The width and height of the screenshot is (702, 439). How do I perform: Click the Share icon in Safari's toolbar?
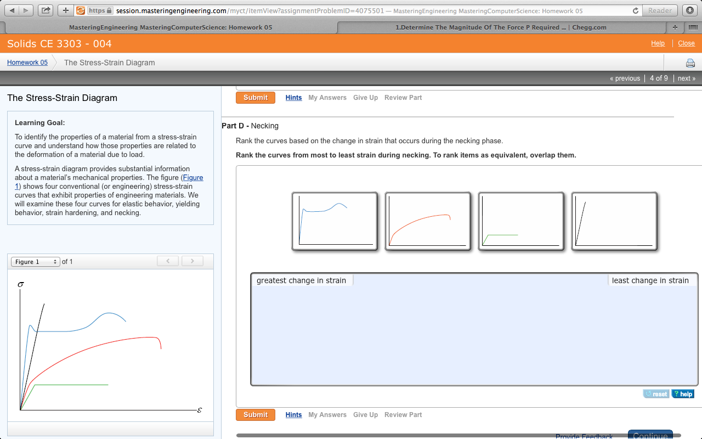click(45, 10)
